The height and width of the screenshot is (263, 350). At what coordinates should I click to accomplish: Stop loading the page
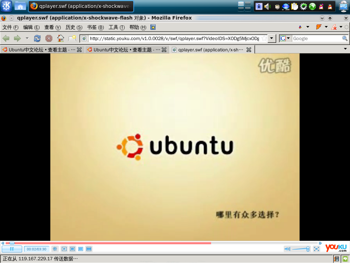49,38
